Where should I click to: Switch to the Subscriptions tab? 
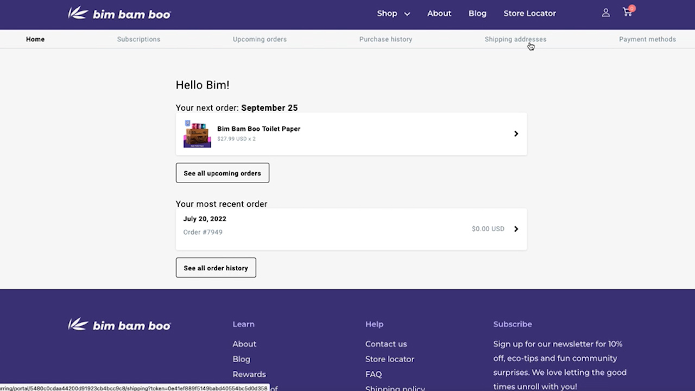(138, 39)
